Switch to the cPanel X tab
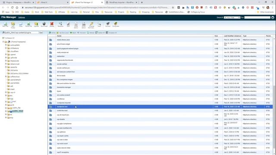This screenshot has width=276, height=155. point(53,3)
